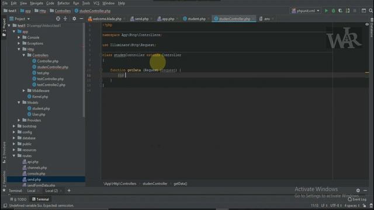374x210 pixels.
Task: Open console.php in routes folder
Action: 36,174
